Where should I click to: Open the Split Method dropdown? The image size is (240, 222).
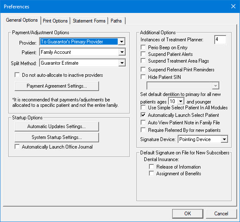coord(122,63)
